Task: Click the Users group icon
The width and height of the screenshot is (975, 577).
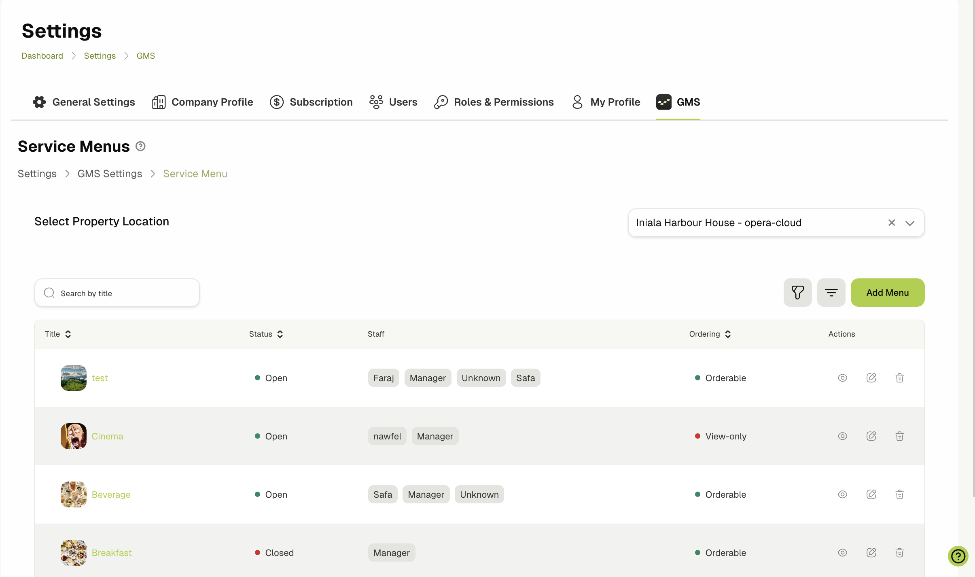Action: (x=375, y=102)
